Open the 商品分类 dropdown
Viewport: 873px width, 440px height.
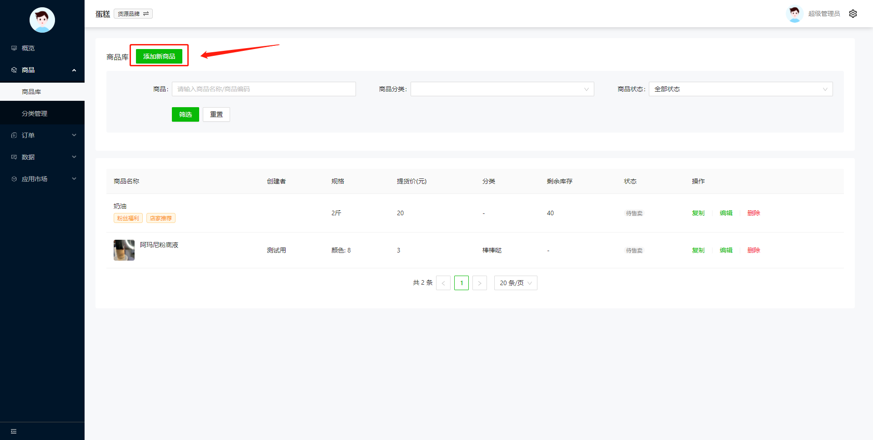(502, 89)
